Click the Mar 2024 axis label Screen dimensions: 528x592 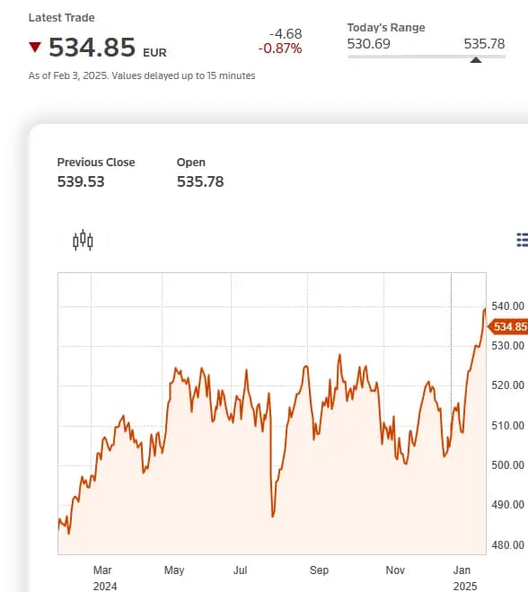tap(104, 578)
